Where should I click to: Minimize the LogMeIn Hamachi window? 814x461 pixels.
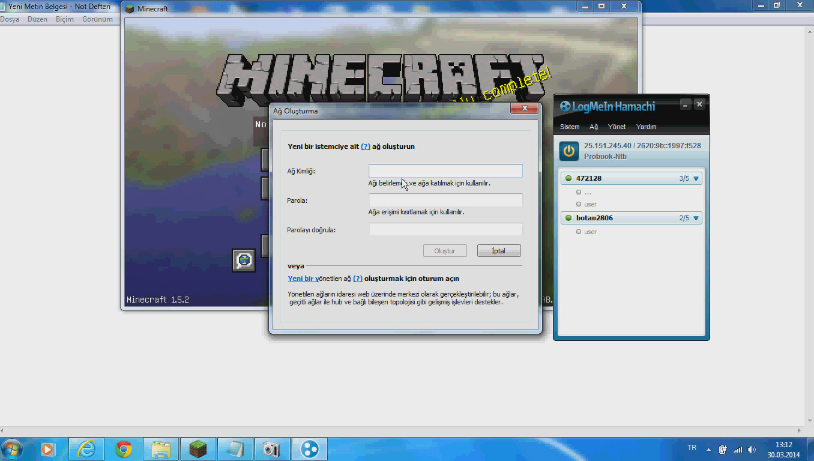click(x=686, y=104)
